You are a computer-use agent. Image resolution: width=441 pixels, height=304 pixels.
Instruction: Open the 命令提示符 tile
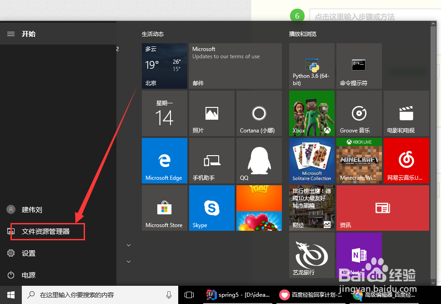[359, 66]
